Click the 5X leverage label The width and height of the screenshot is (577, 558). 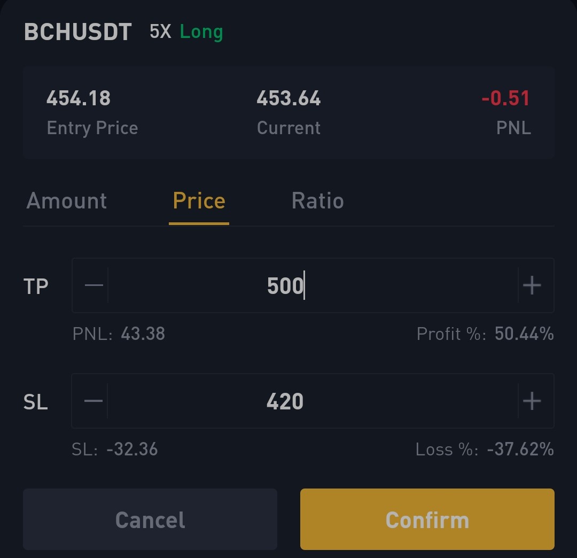coord(160,32)
